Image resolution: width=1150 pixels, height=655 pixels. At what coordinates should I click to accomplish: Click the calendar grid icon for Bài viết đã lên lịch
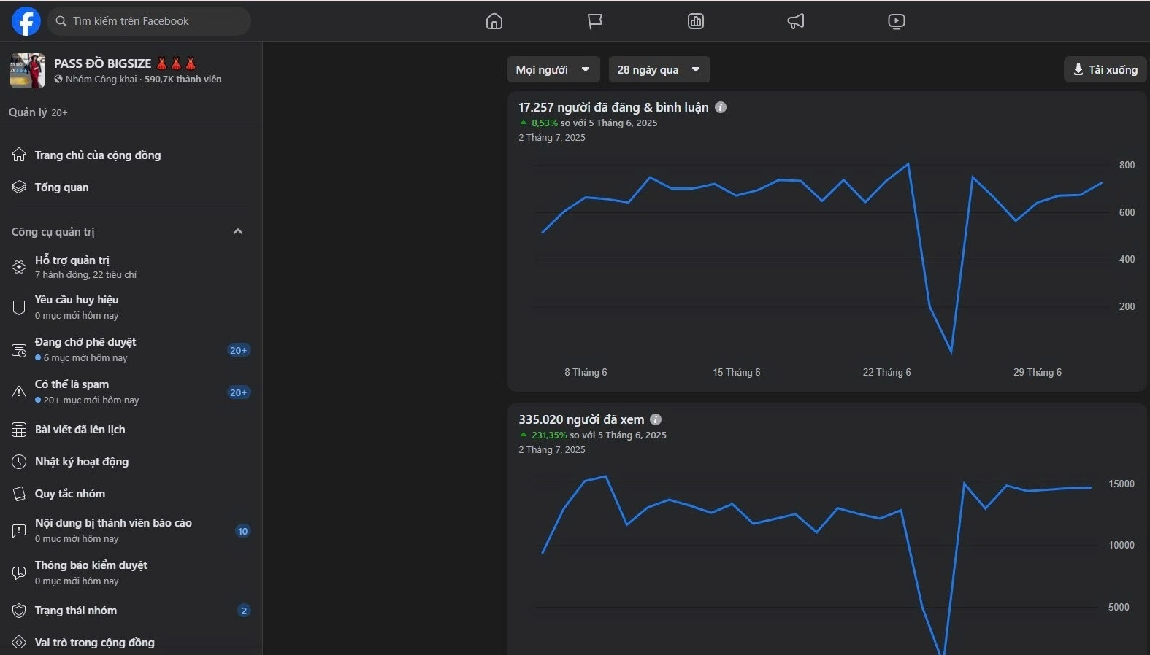click(x=19, y=430)
